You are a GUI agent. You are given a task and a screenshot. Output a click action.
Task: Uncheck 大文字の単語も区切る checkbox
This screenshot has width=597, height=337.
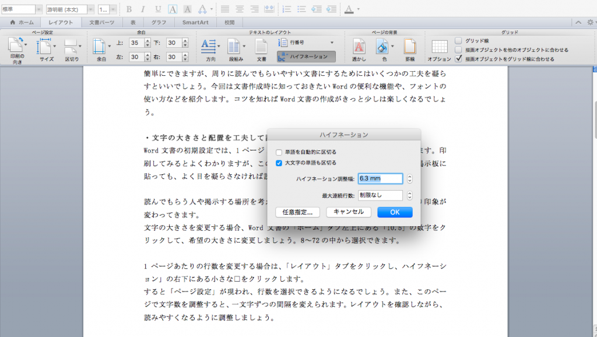coord(279,163)
